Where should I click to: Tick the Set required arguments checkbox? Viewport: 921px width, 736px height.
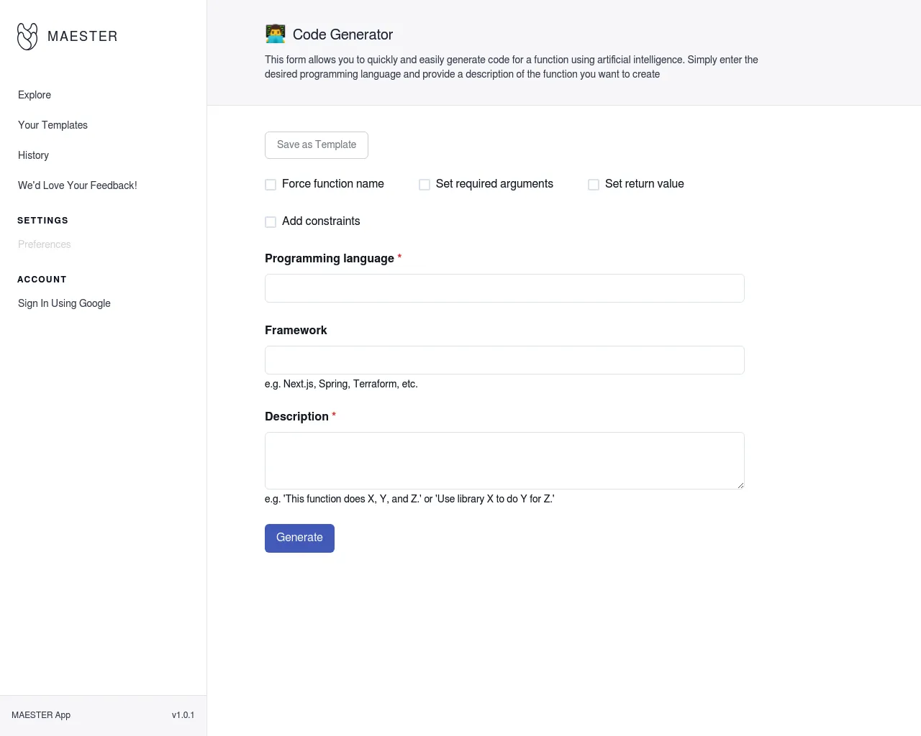coord(425,185)
